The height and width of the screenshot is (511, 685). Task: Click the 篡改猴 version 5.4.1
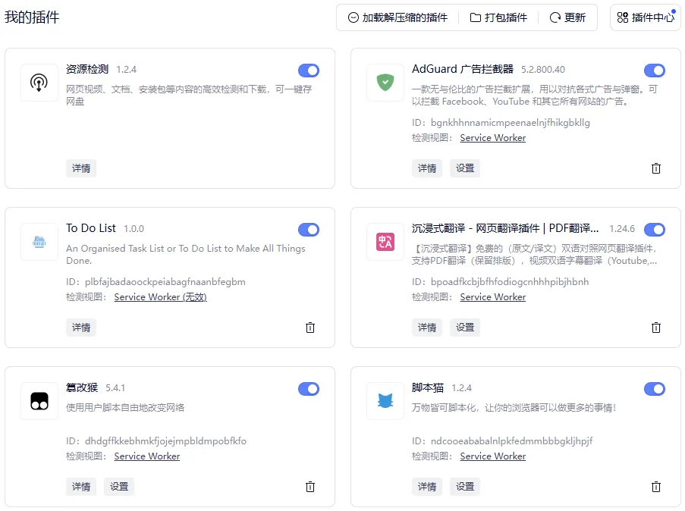(115, 388)
